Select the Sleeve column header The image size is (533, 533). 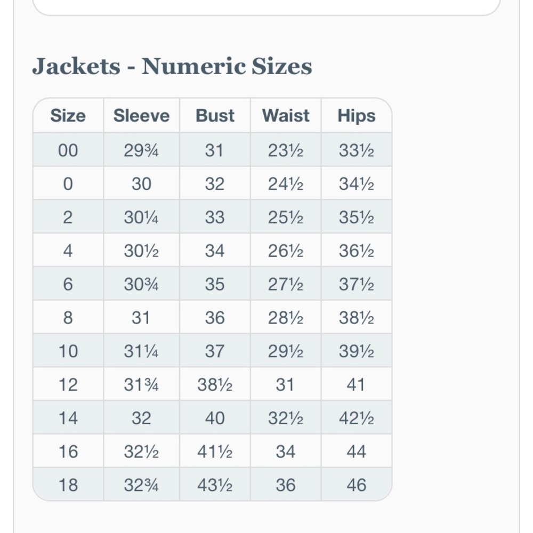(141, 116)
